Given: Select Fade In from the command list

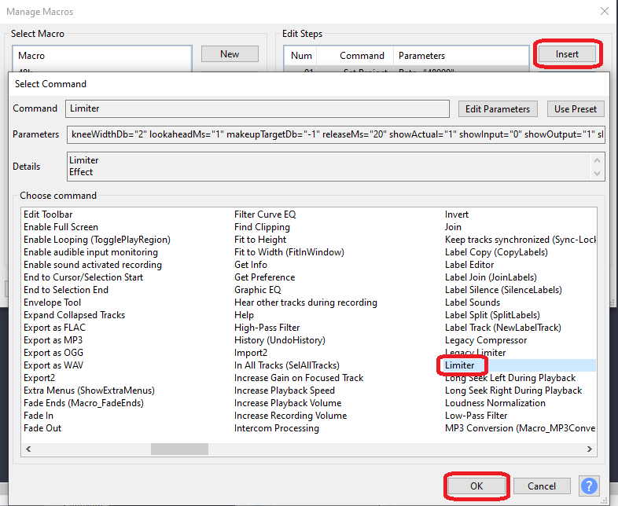Looking at the screenshot, I should point(39,416).
